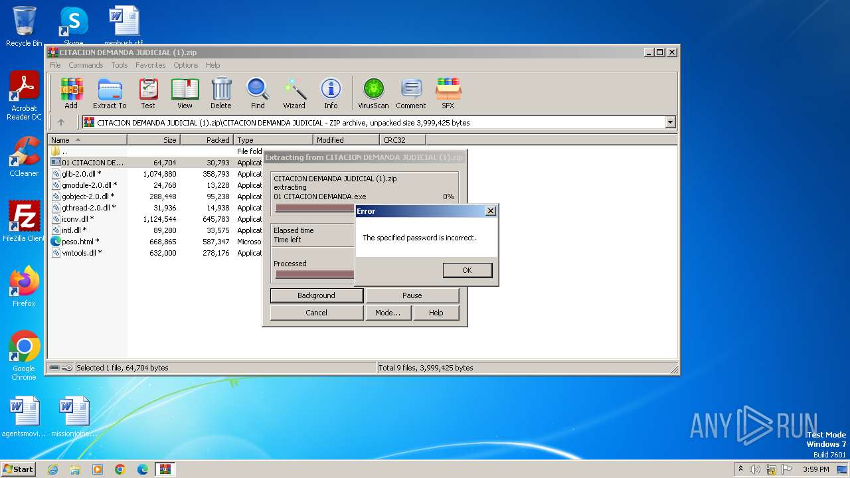Click the Extract To toolbar icon
The image size is (850, 478).
(x=110, y=93)
